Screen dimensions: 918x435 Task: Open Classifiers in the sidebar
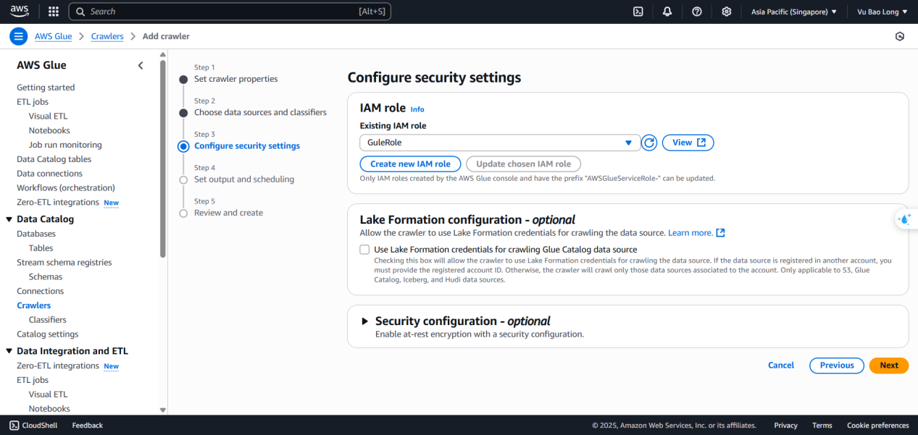(x=48, y=320)
